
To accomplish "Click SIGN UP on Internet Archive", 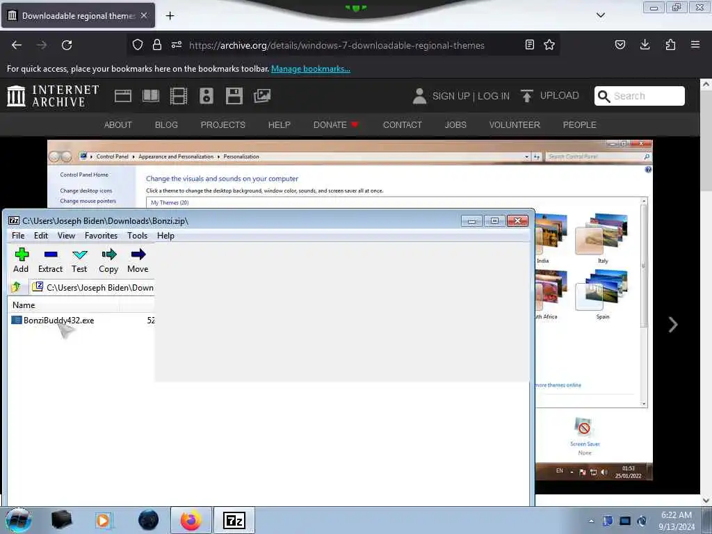I will pyautogui.click(x=451, y=96).
